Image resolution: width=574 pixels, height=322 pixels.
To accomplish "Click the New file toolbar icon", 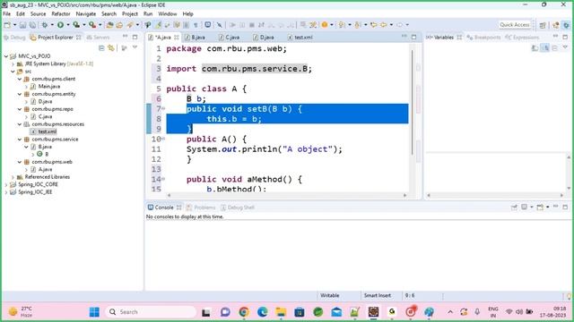I will click(x=7, y=25).
